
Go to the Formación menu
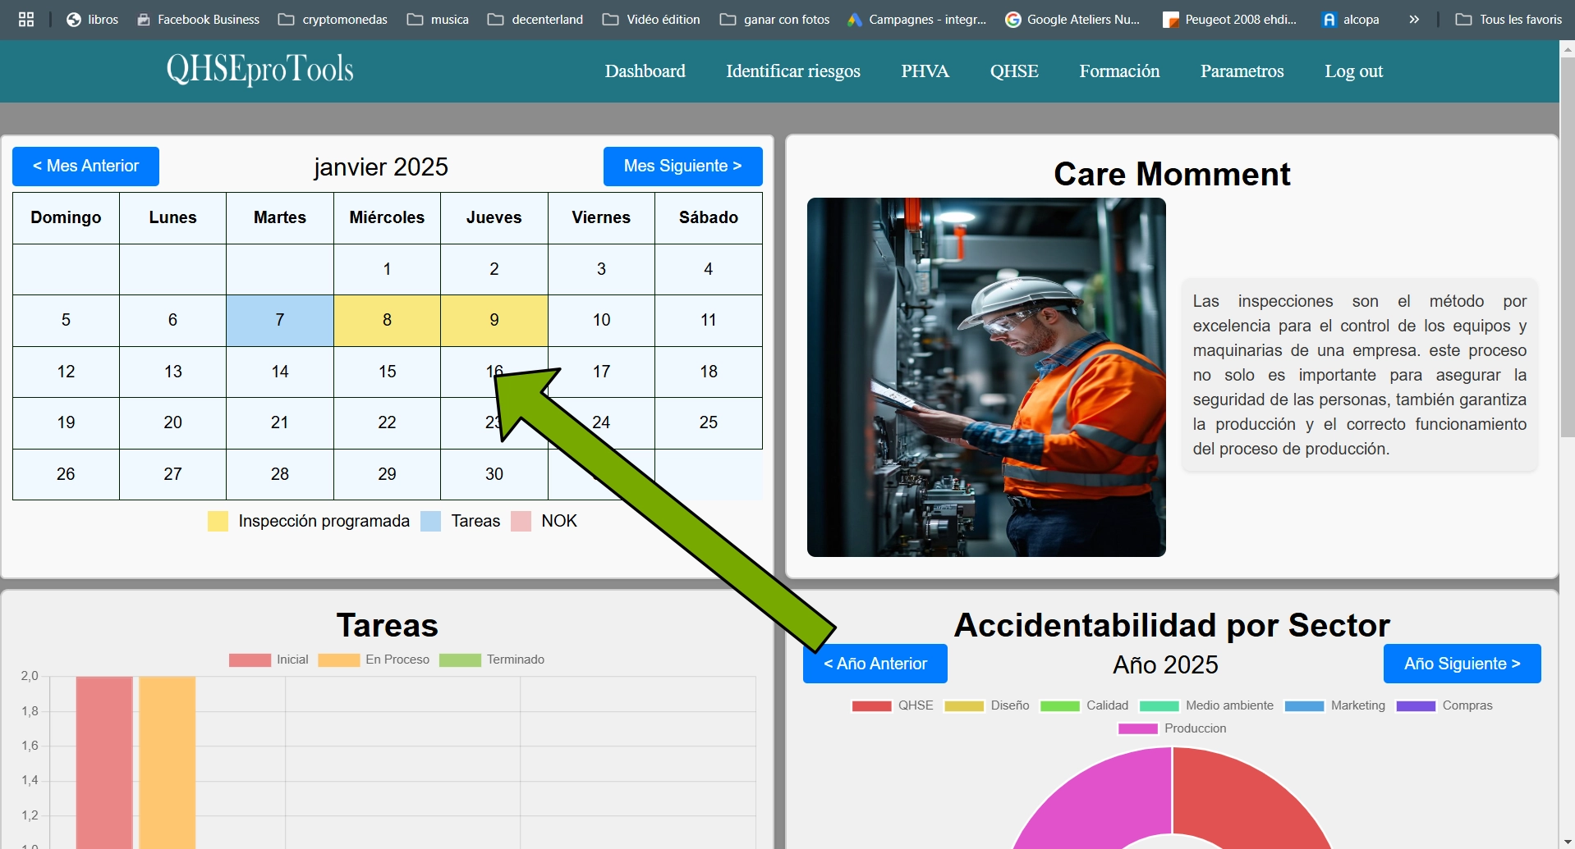tap(1119, 71)
